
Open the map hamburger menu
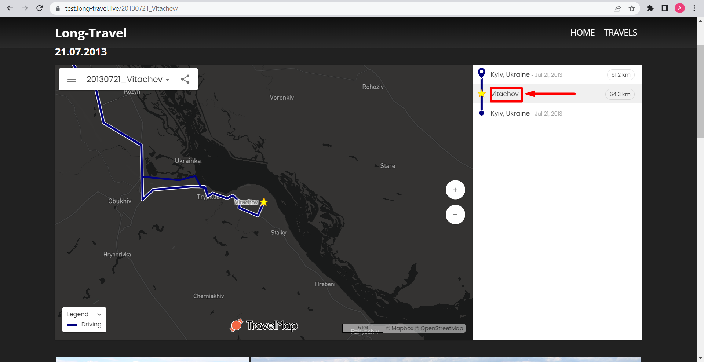(x=72, y=79)
